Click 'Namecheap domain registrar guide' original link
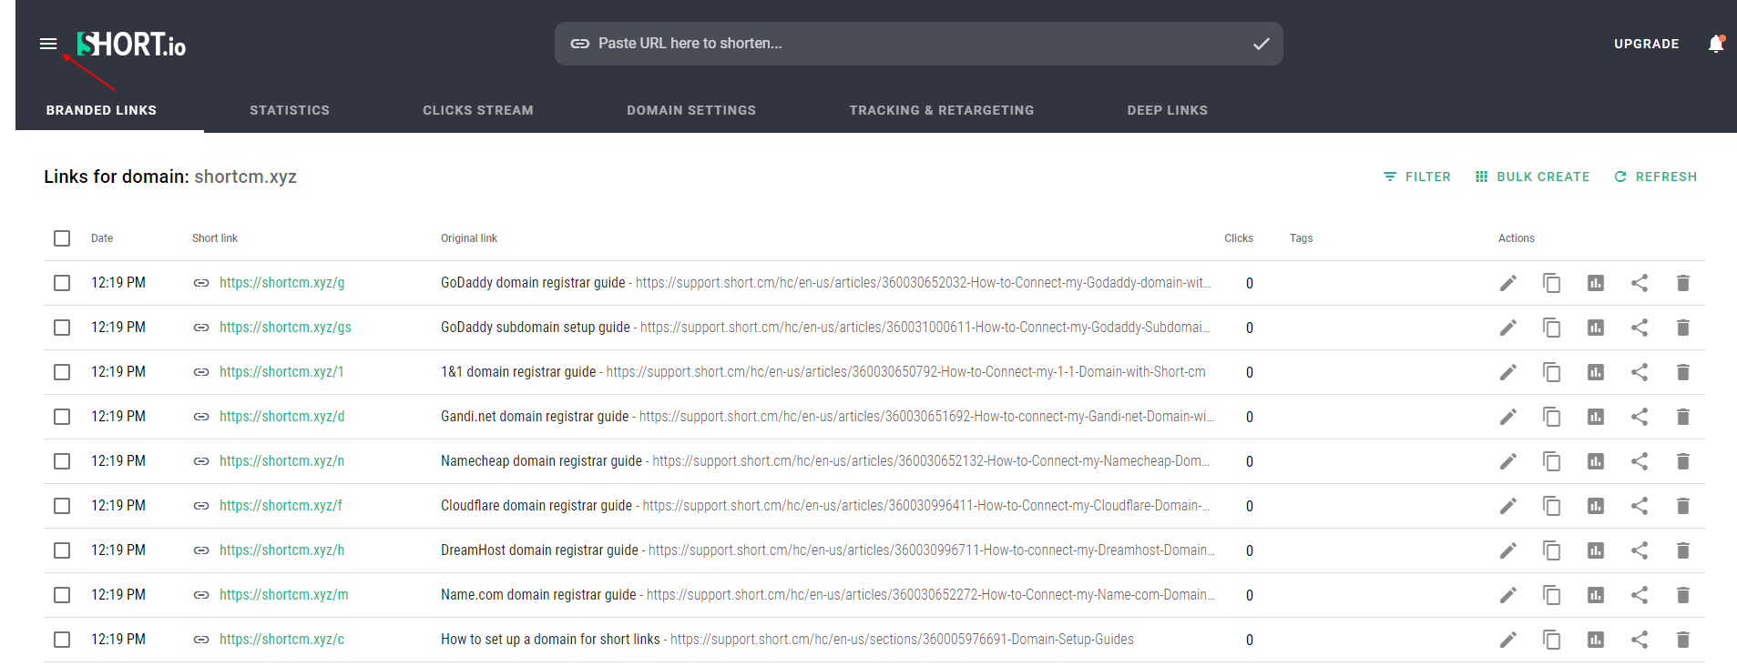This screenshot has height=666, width=1737. [541, 461]
